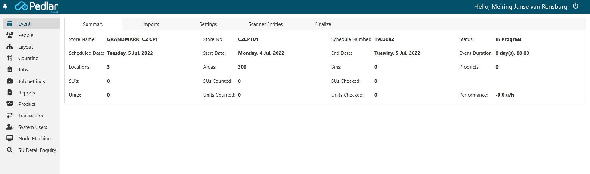Click the Job Settings briefcase icon

click(x=10, y=81)
